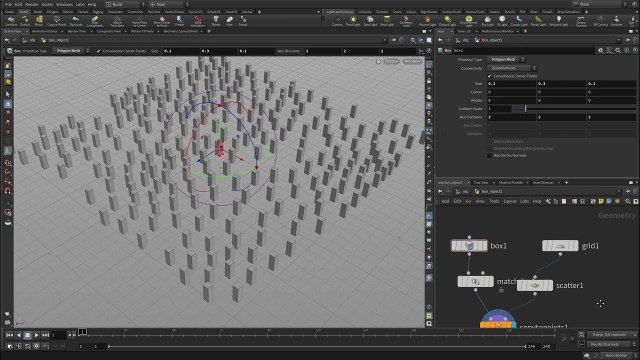Activate the Mirror shelf tool
The image size is (640, 360).
(38, 20)
